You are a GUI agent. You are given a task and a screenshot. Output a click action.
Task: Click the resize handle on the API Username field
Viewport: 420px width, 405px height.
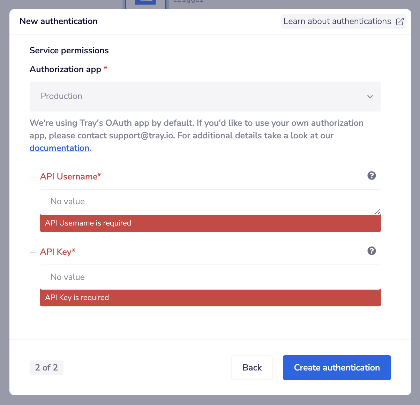[378, 211]
